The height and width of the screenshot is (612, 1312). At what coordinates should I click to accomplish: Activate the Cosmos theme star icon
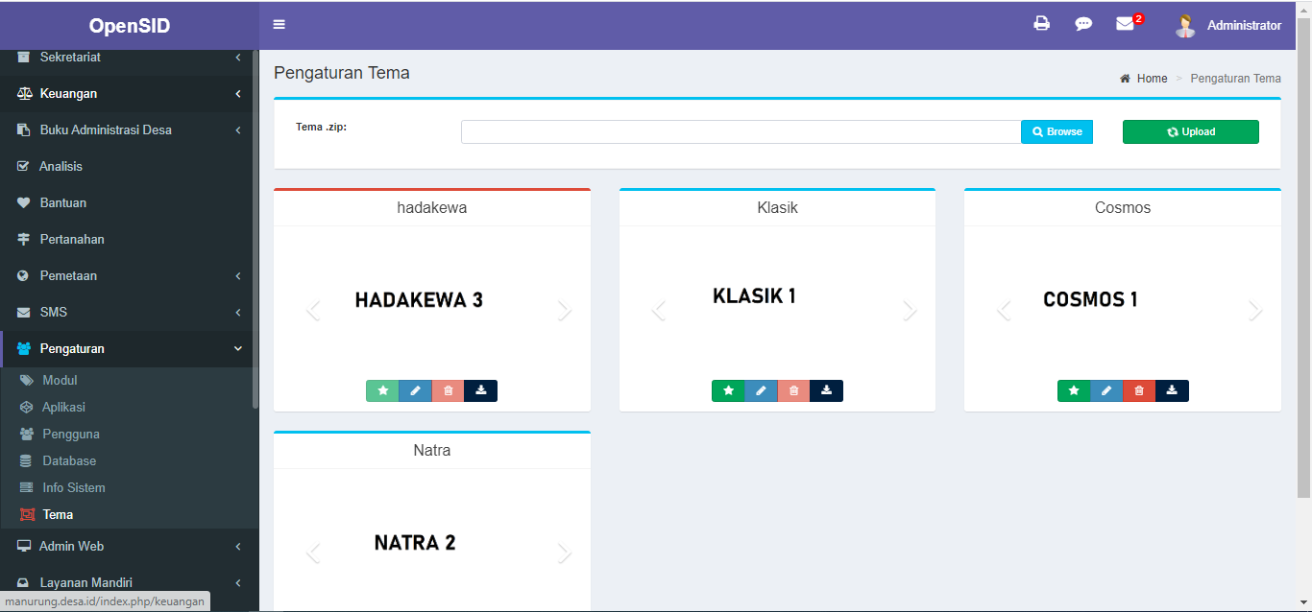(1074, 390)
